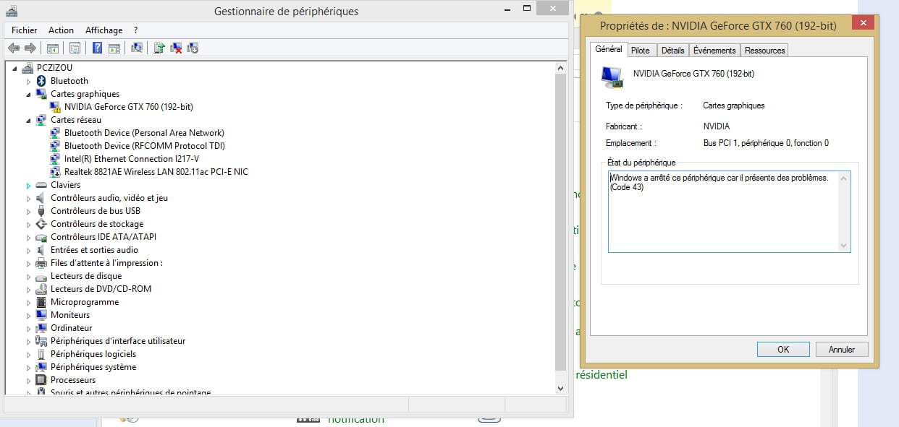
Task: Select Bluetooth Device (Personal Area Network)
Action: (144, 133)
